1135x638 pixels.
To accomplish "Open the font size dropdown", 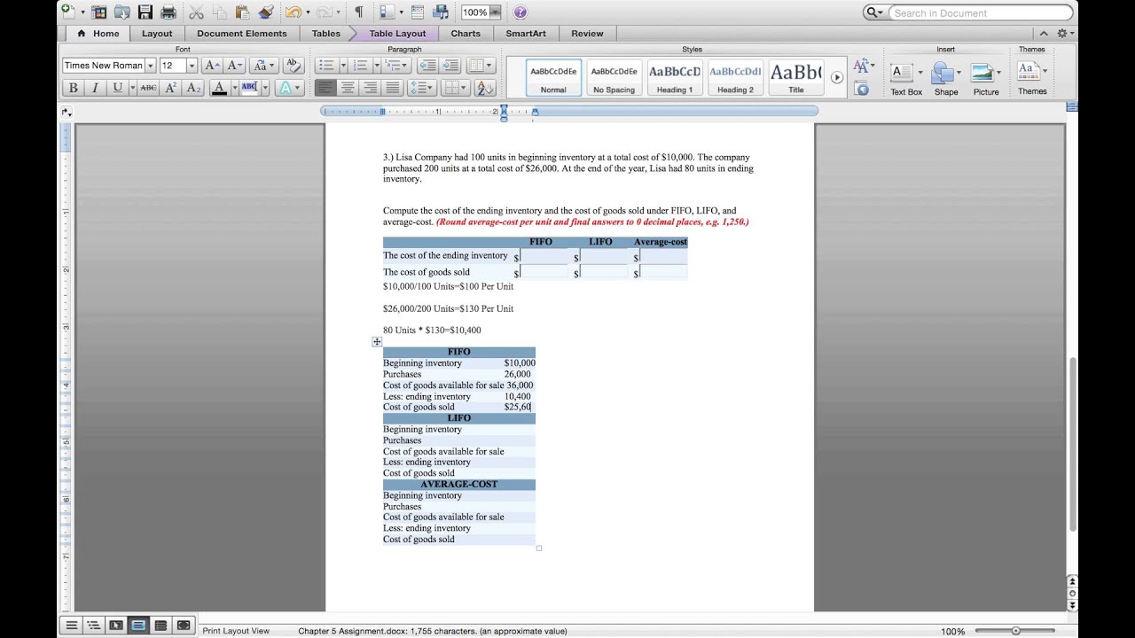I will pos(192,66).
